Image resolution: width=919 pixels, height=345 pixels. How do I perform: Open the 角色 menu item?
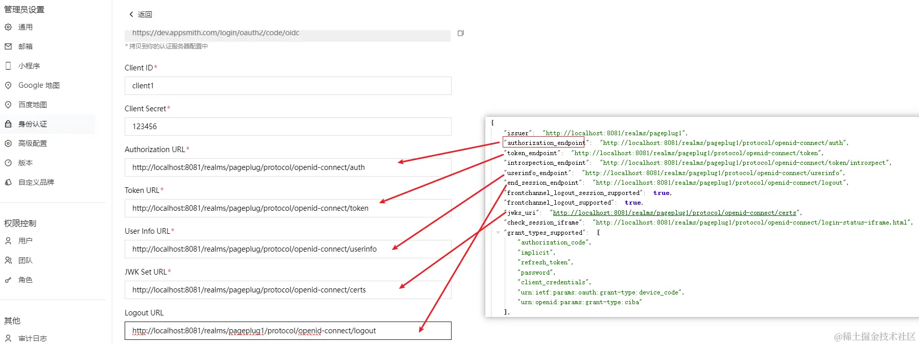tap(26, 280)
